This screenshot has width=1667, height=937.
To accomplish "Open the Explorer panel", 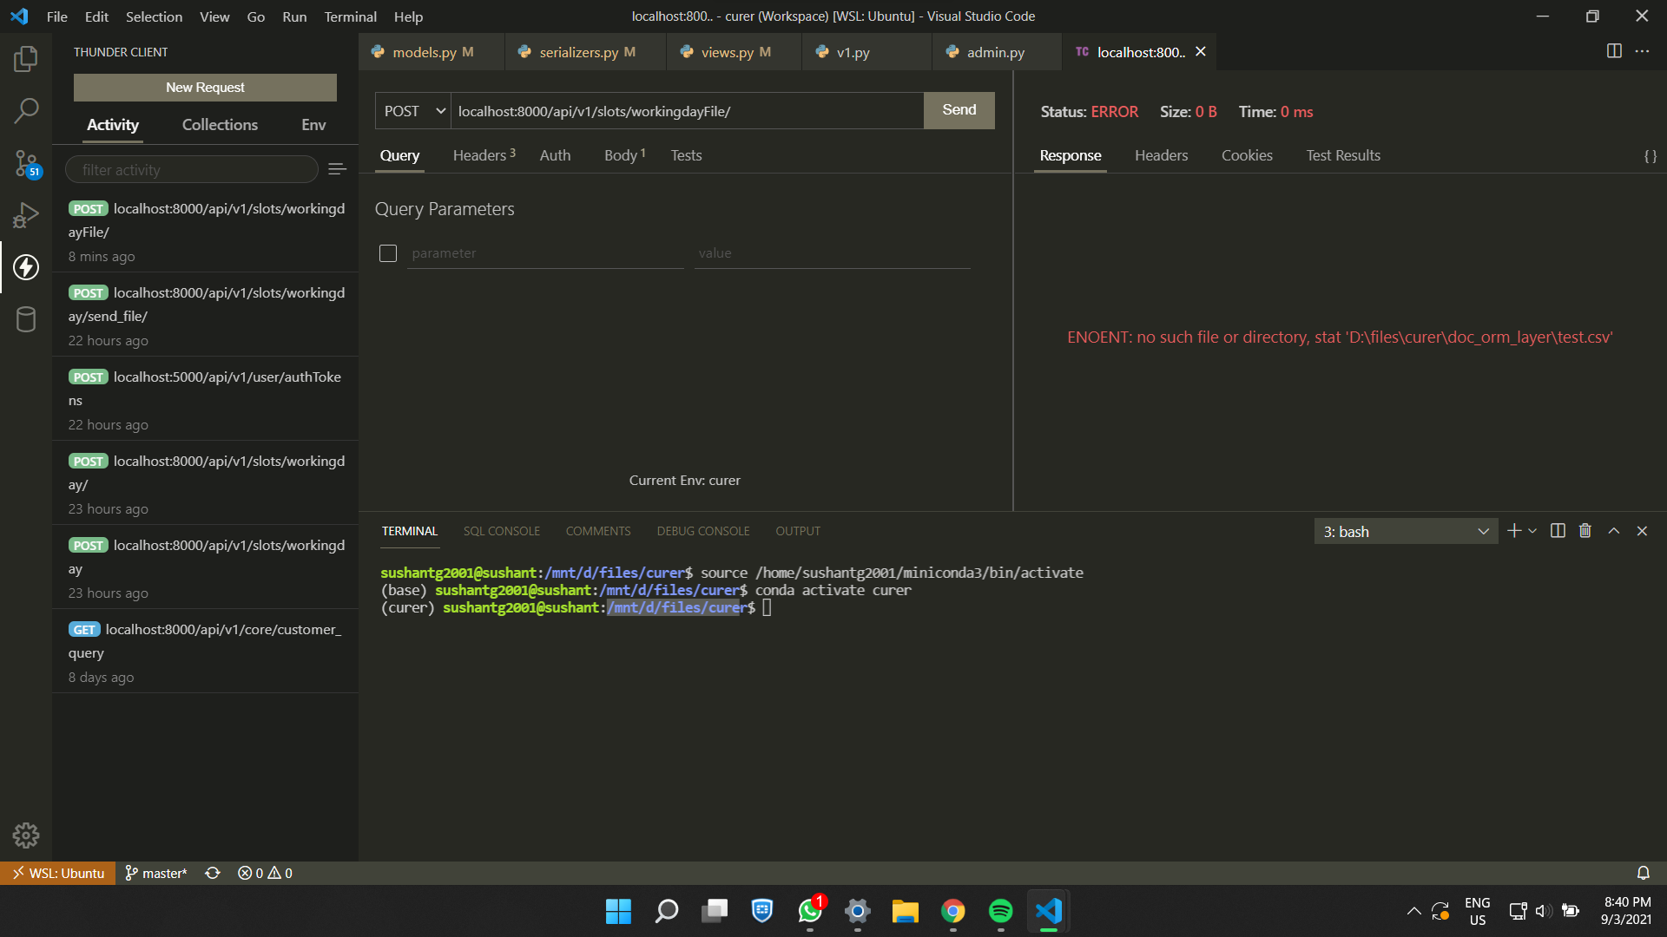I will click(26, 59).
